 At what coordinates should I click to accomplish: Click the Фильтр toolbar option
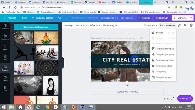[x=68, y=25]
